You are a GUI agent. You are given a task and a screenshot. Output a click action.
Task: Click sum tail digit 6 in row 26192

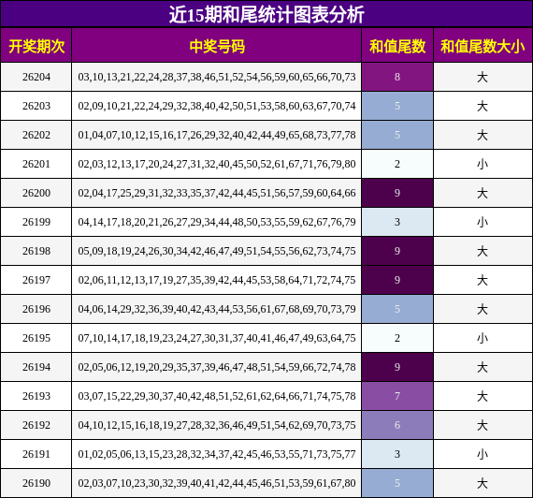pos(397,425)
